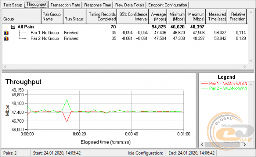Viewport: 256px width, 157px height.
Task: Click the End time status bar entry
Action: click(x=192, y=153)
